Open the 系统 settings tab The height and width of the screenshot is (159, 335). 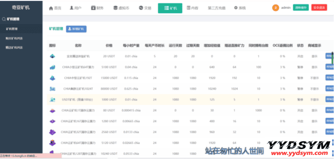(x=240, y=8)
